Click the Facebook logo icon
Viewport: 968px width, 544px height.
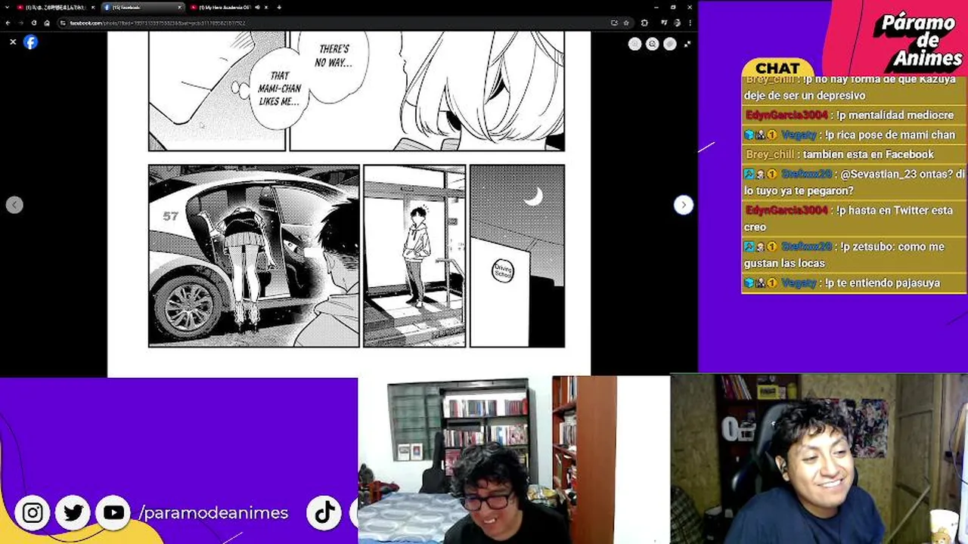point(30,42)
